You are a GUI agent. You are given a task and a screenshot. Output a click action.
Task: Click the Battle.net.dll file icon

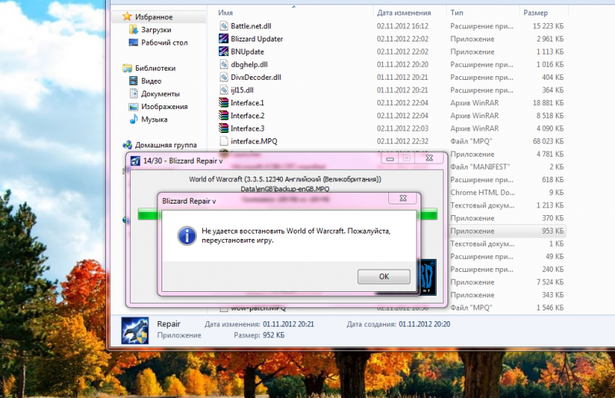(x=224, y=26)
